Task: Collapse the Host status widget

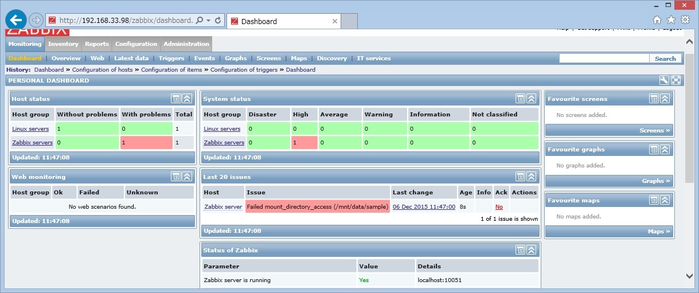Action: pos(187,99)
